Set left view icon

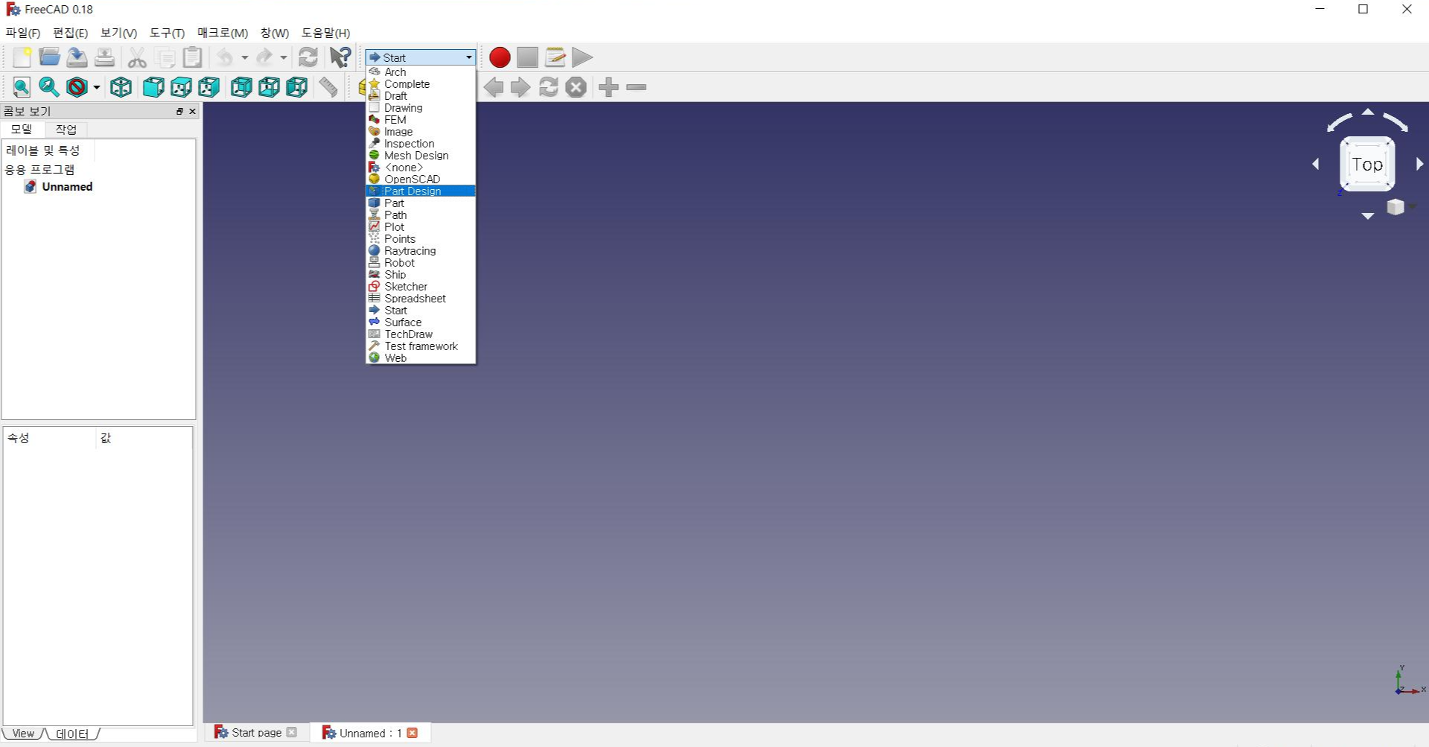click(297, 87)
